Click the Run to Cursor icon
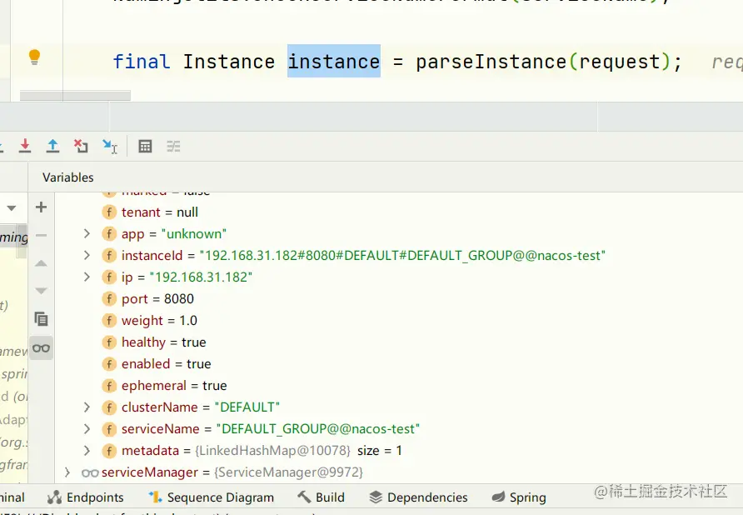Image resolution: width=743 pixels, height=515 pixels. (x=109, y=147)
